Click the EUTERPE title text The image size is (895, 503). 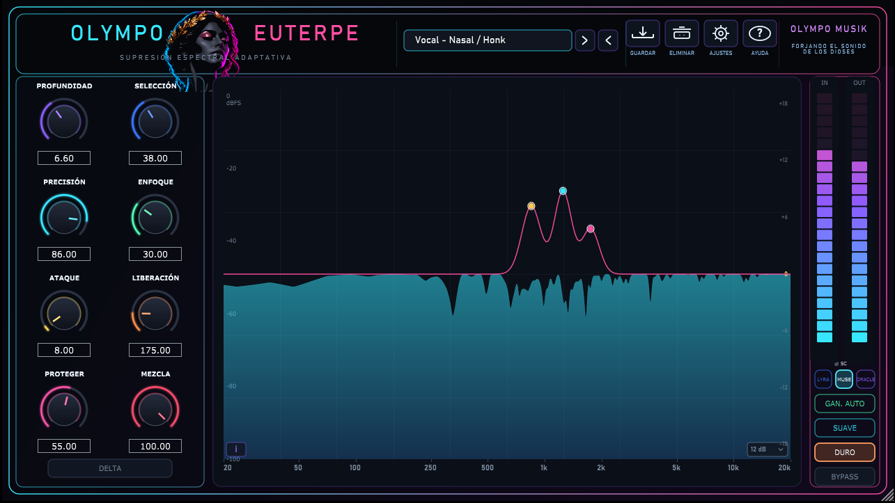click(x=307, y=33)
